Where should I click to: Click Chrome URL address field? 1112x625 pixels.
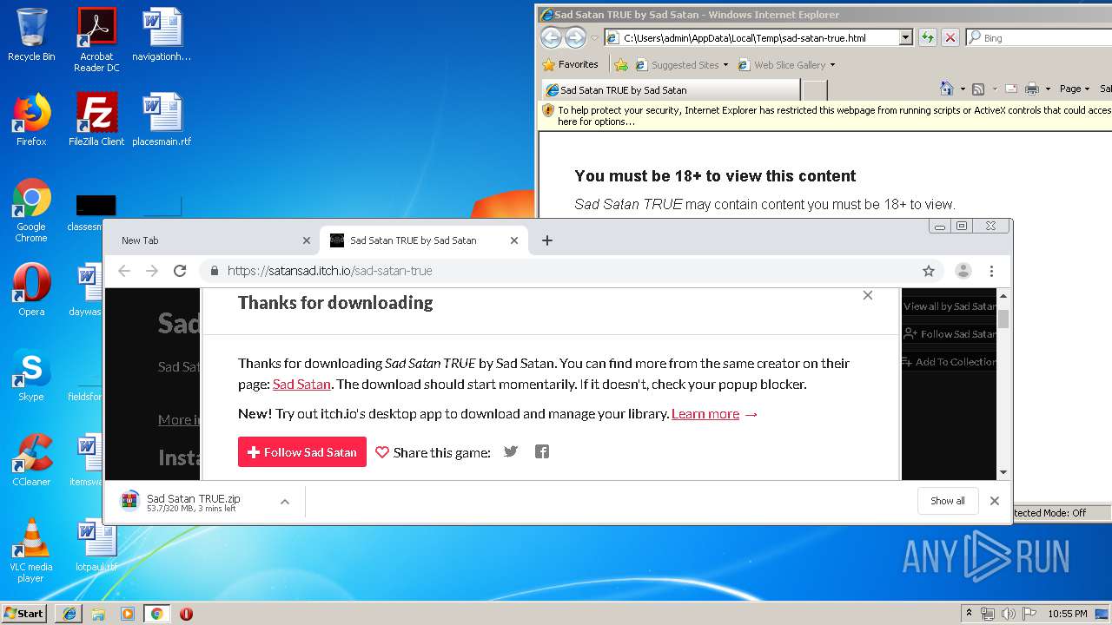point(569,271)
